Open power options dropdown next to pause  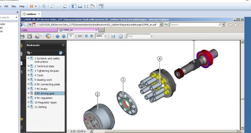[36, 7]
